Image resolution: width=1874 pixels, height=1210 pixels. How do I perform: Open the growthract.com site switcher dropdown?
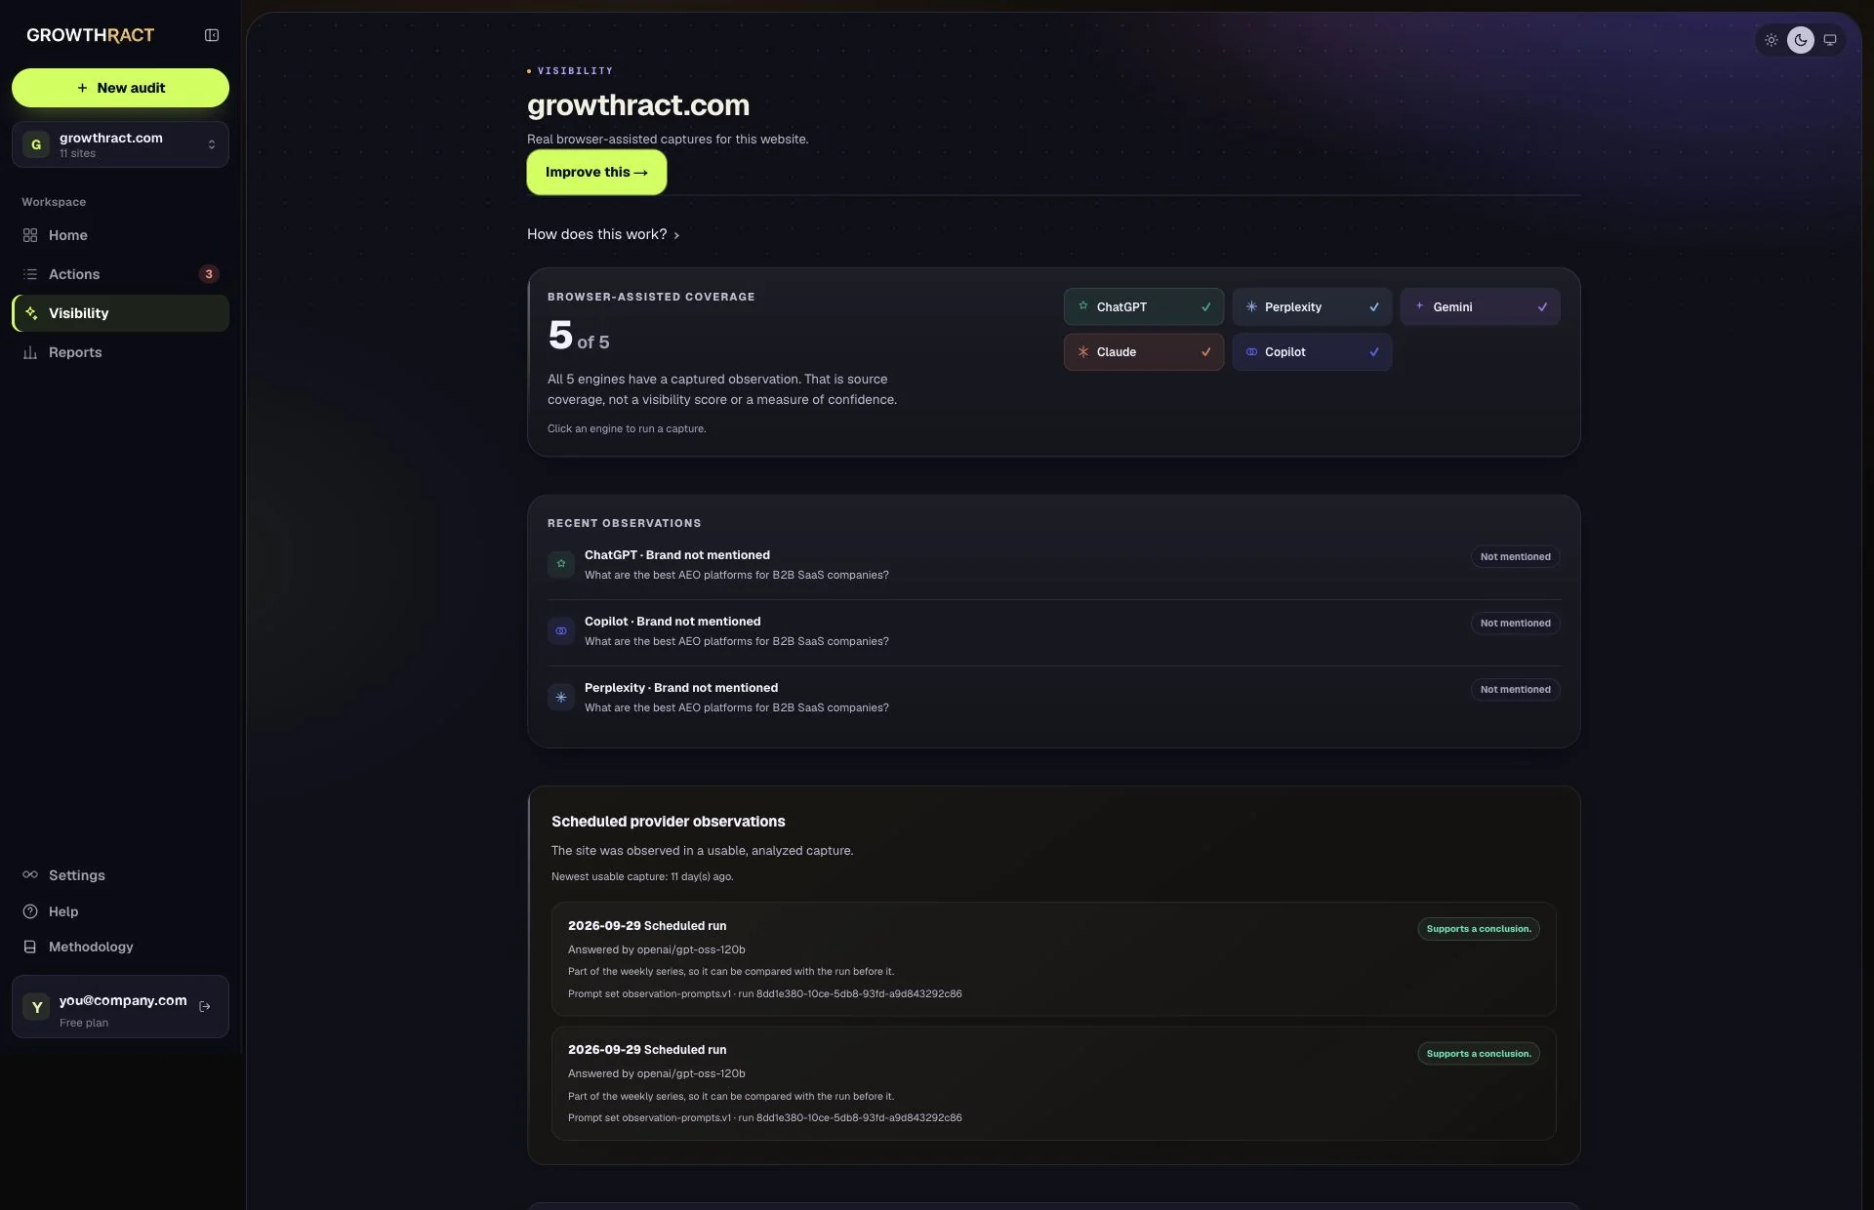[x=120, y=144]
